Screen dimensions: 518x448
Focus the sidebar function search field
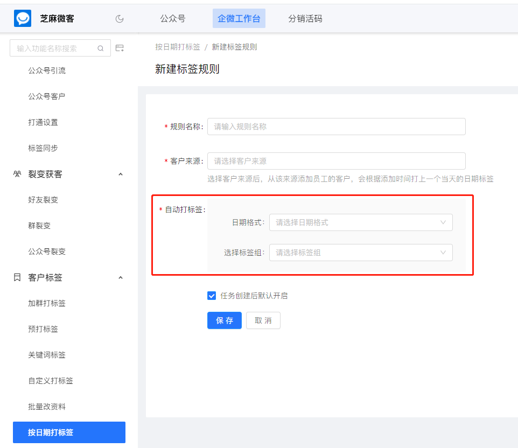click(x=60, y=48)
